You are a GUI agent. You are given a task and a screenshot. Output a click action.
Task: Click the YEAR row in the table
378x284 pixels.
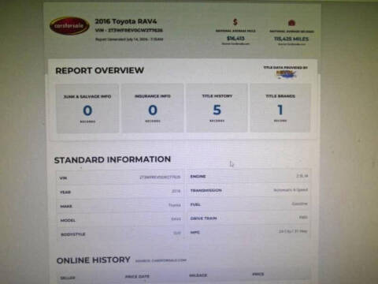pyautogui.click(x=120, y=192)
